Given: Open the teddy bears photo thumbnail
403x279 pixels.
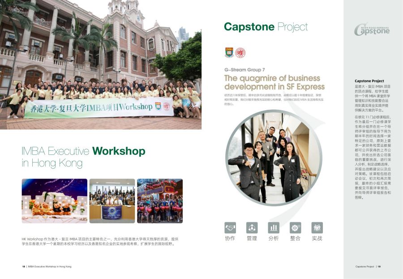Looking at the screenshot, I should 55,201.
